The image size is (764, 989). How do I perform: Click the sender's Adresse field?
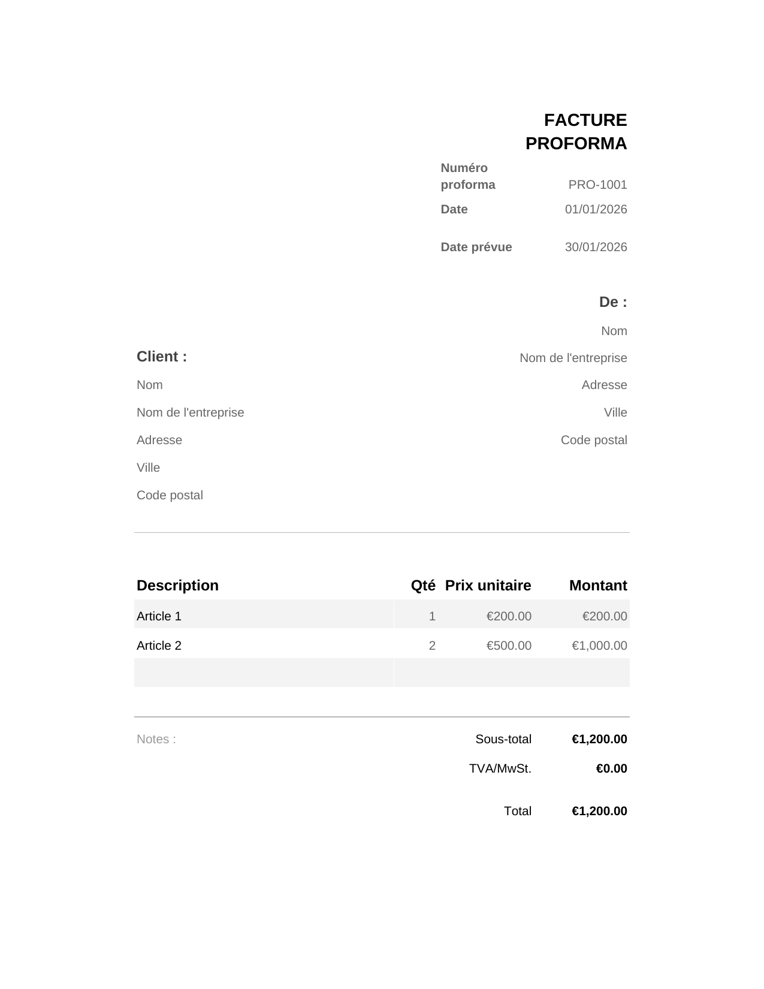(x=604, y=385)
